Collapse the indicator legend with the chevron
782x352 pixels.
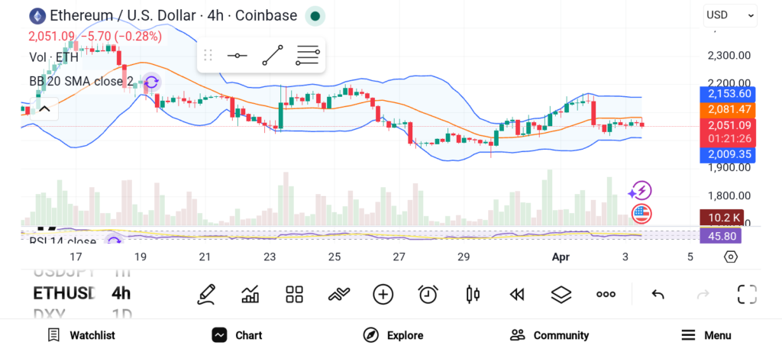(44, 108)
